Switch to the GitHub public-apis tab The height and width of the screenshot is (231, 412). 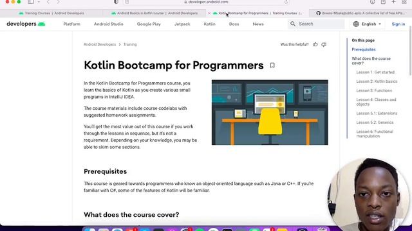pos(360,13)
